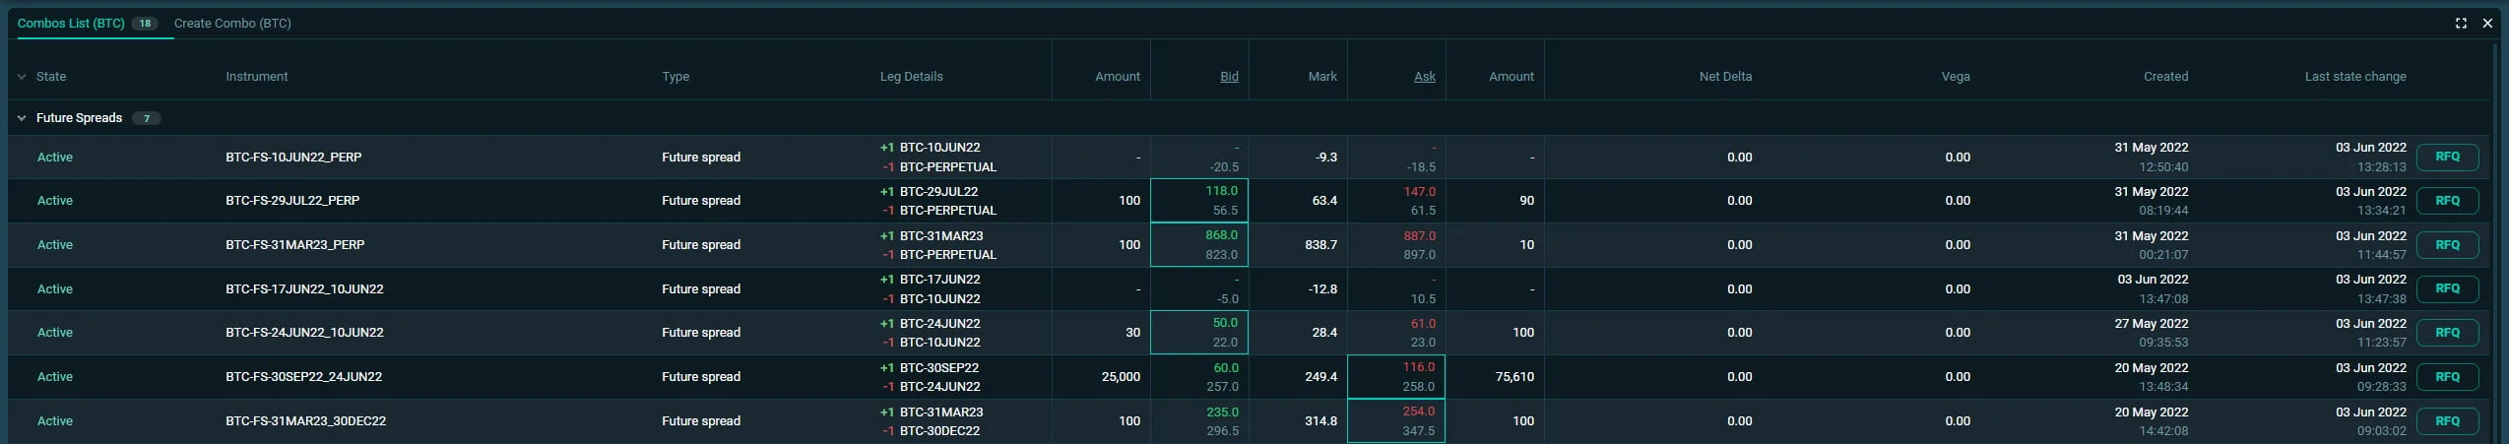Request RFQ for BTC-FS-24JUN22_10JUN22
The image size is (2509, 444).
[x=2447, y=333]
